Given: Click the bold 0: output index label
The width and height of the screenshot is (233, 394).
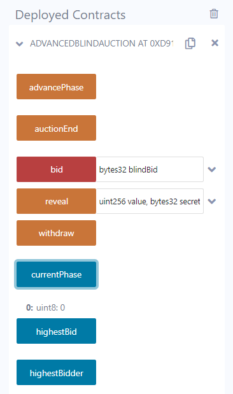Looking at the screenshot, I should pos(30,307).
